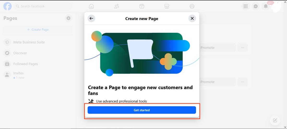This screenshot has height=129, width=287.
Task: Open the Groups icon in top bar
Action: 192,6
